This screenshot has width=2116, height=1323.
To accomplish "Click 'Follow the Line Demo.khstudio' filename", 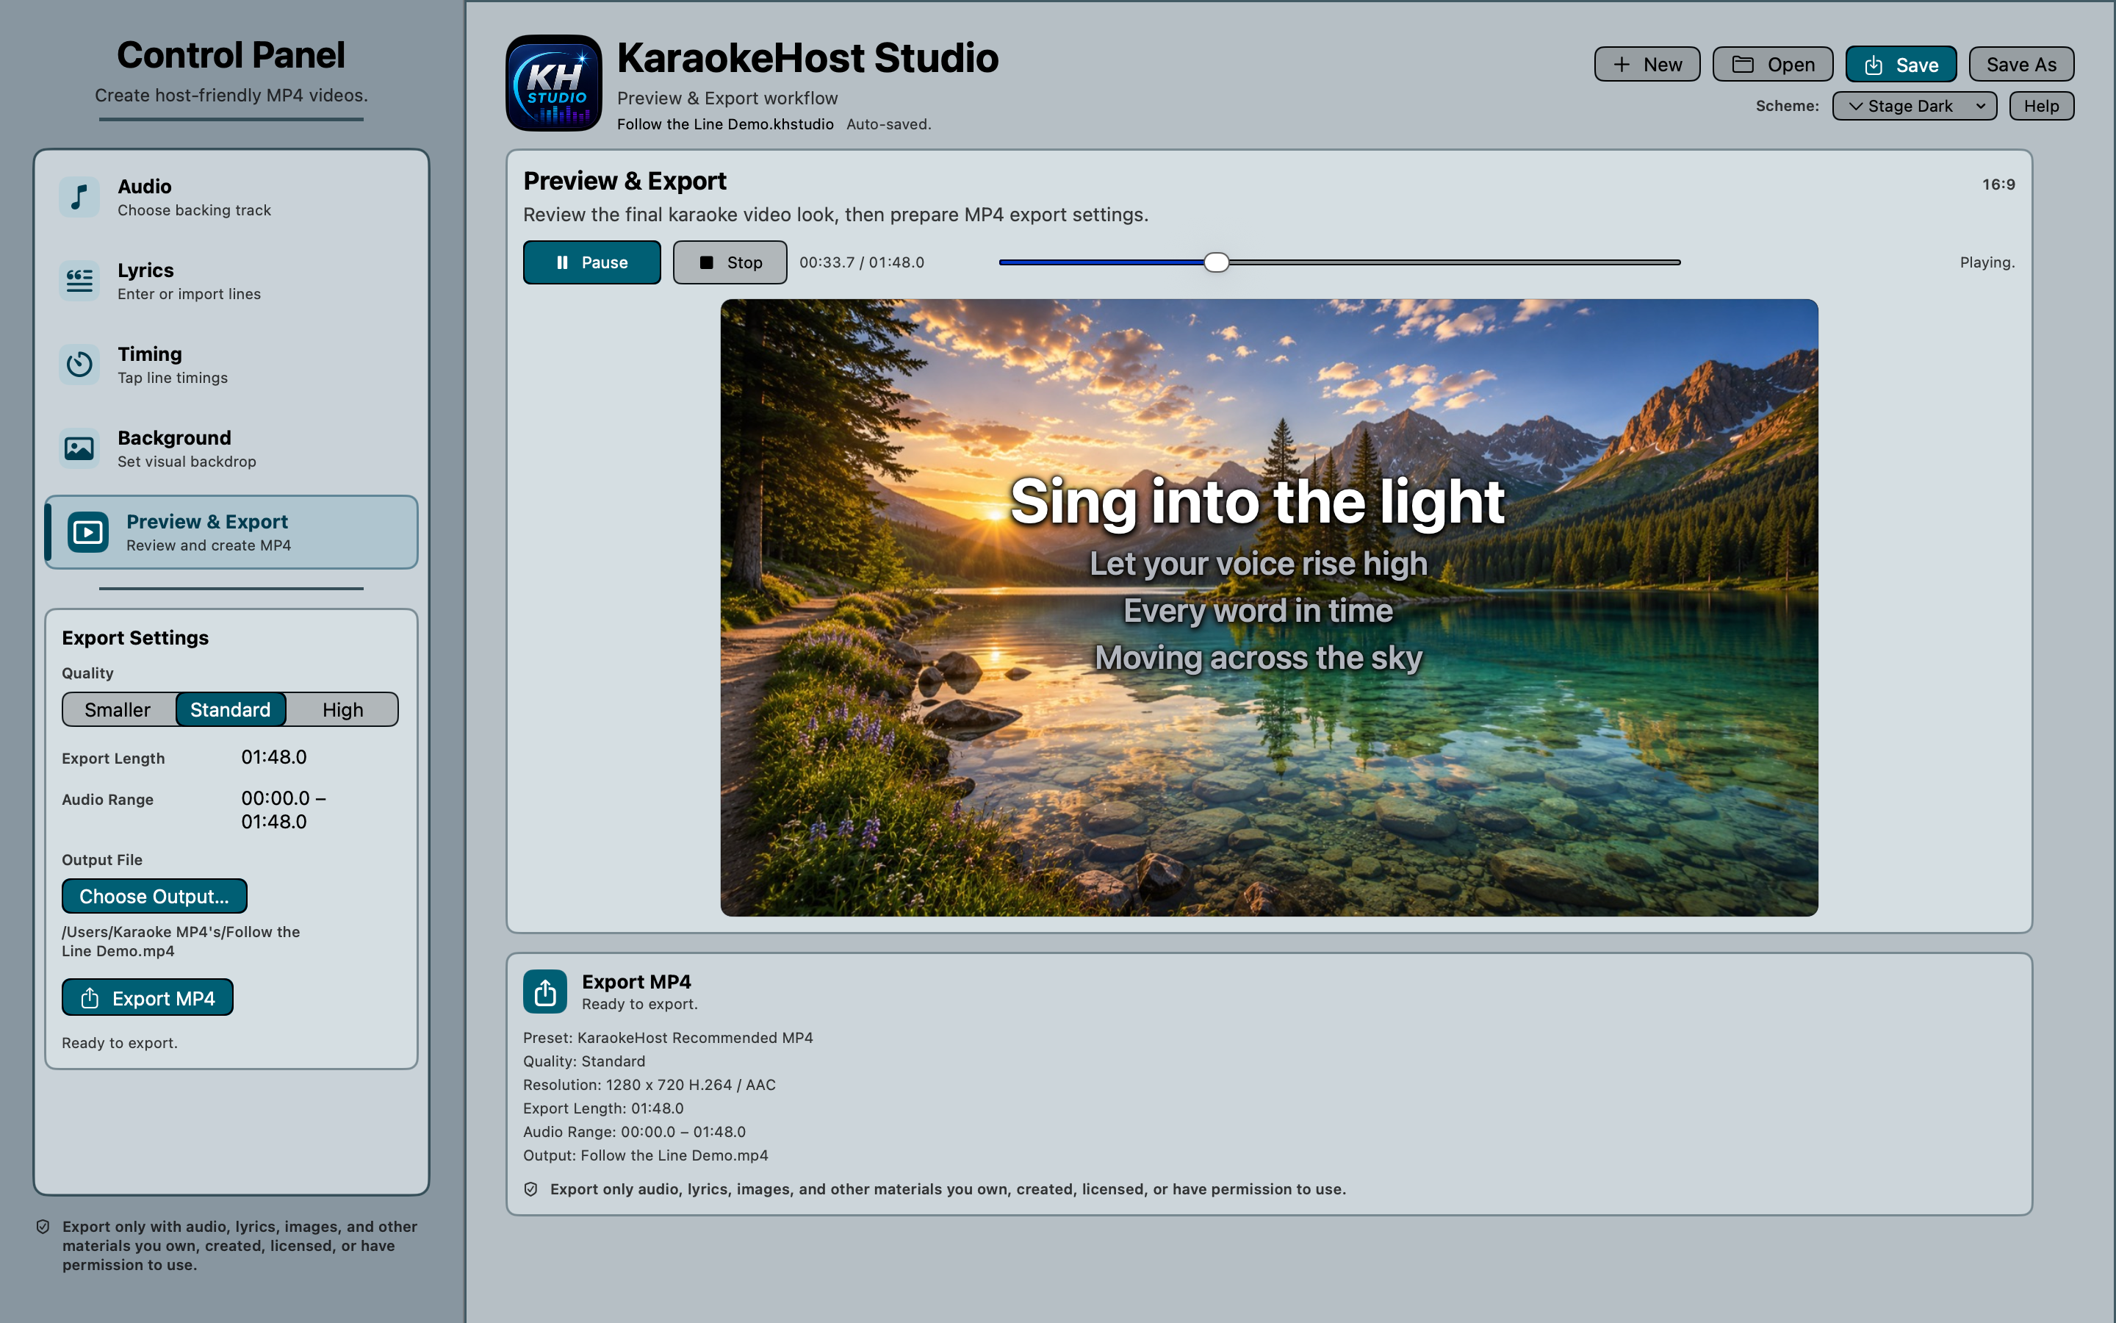I will point(725,124).
